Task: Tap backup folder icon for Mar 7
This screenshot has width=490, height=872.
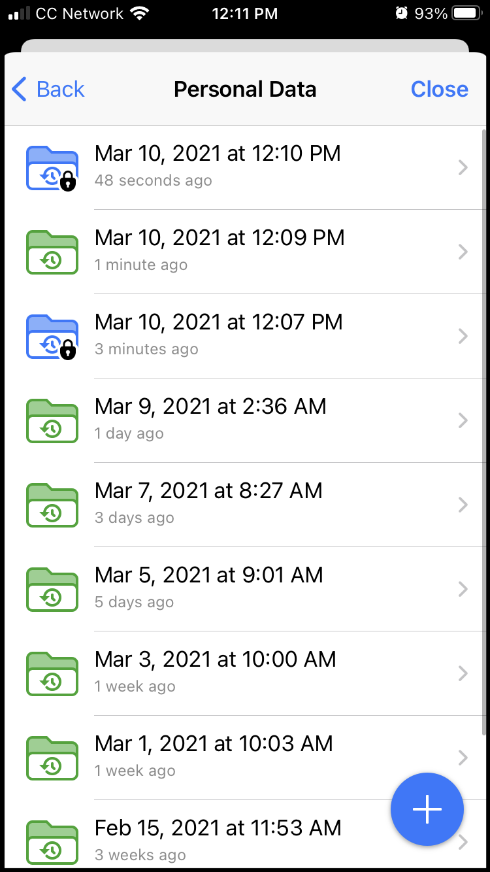Action: [52, 505]
